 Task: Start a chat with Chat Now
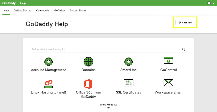pyautogui.click(x=185, y=23)
